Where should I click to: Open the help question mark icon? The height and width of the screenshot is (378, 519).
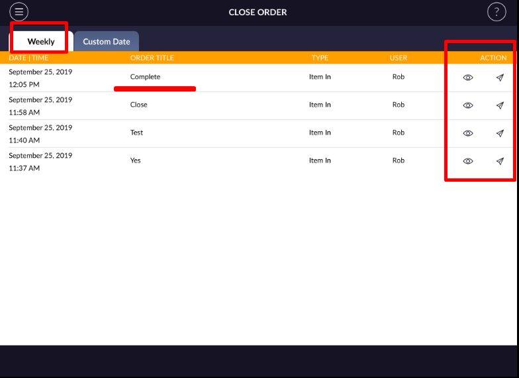[x=496, y=12]
